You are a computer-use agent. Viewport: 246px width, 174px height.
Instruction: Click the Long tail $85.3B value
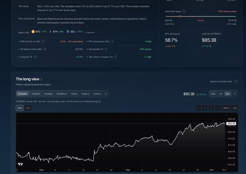209,40
